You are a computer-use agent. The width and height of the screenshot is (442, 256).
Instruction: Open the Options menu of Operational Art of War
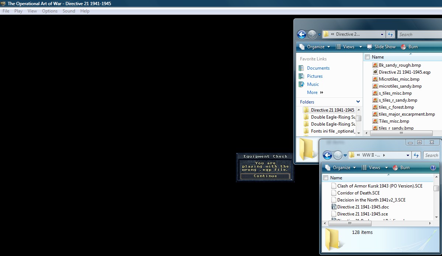pos(49,11)
